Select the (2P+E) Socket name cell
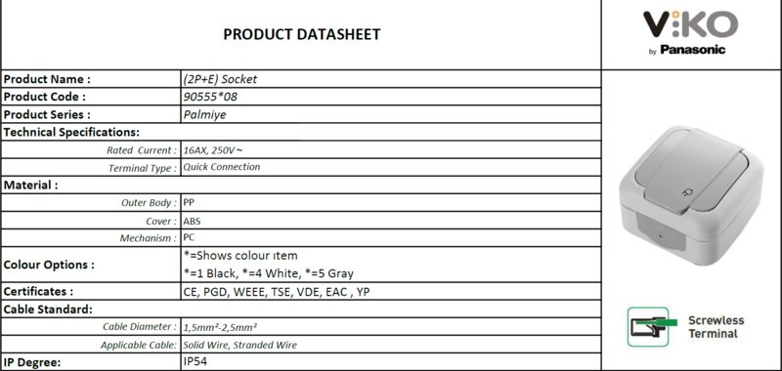Viewport: 782px width, 371px height. click(391, 79)
